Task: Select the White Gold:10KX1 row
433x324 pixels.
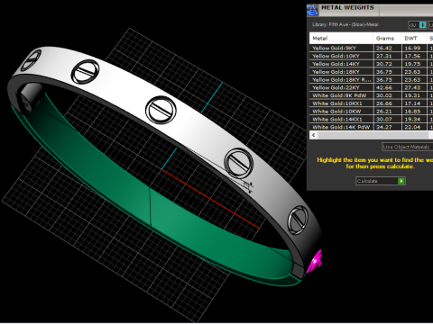Action: [371, 103]
